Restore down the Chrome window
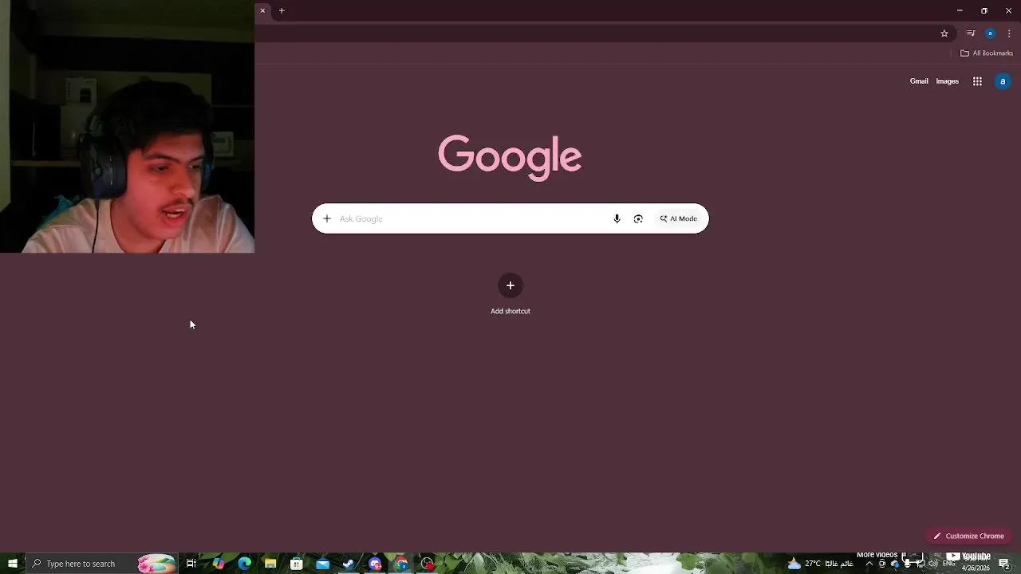Viewport: 1021px width, 574px height. pos(984,10)
